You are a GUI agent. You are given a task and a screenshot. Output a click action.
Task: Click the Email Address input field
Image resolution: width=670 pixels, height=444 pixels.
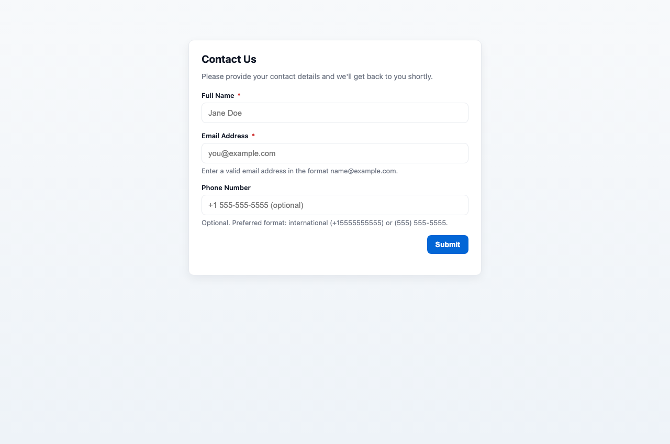(335, 153)
